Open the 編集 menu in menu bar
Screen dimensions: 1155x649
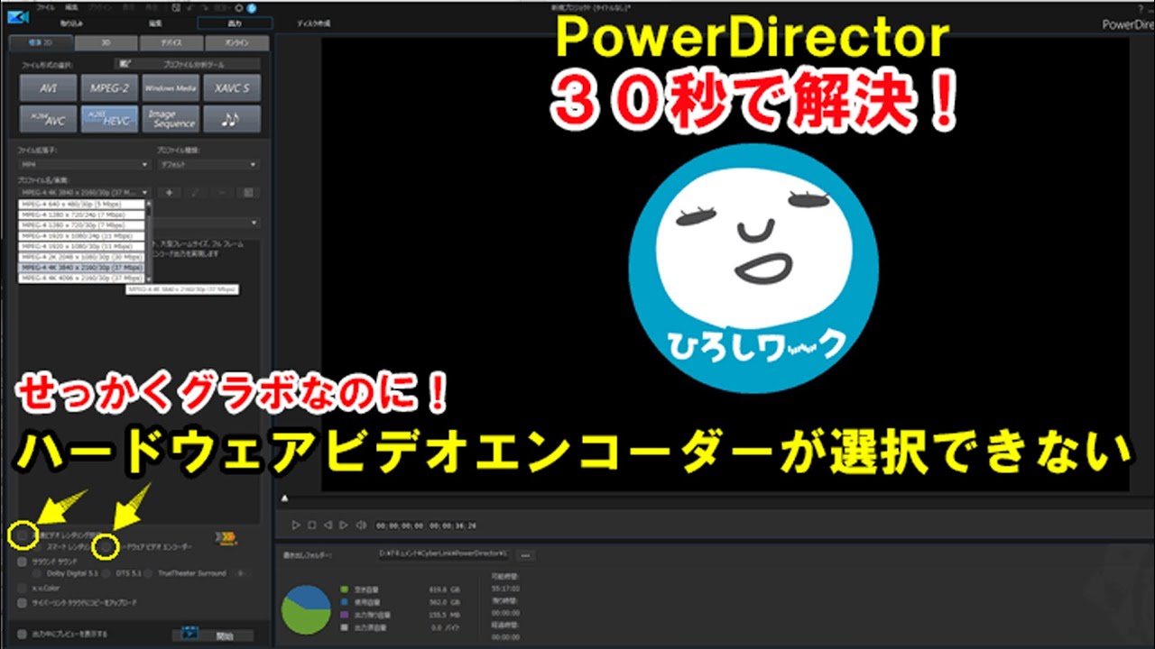(71, 7)
